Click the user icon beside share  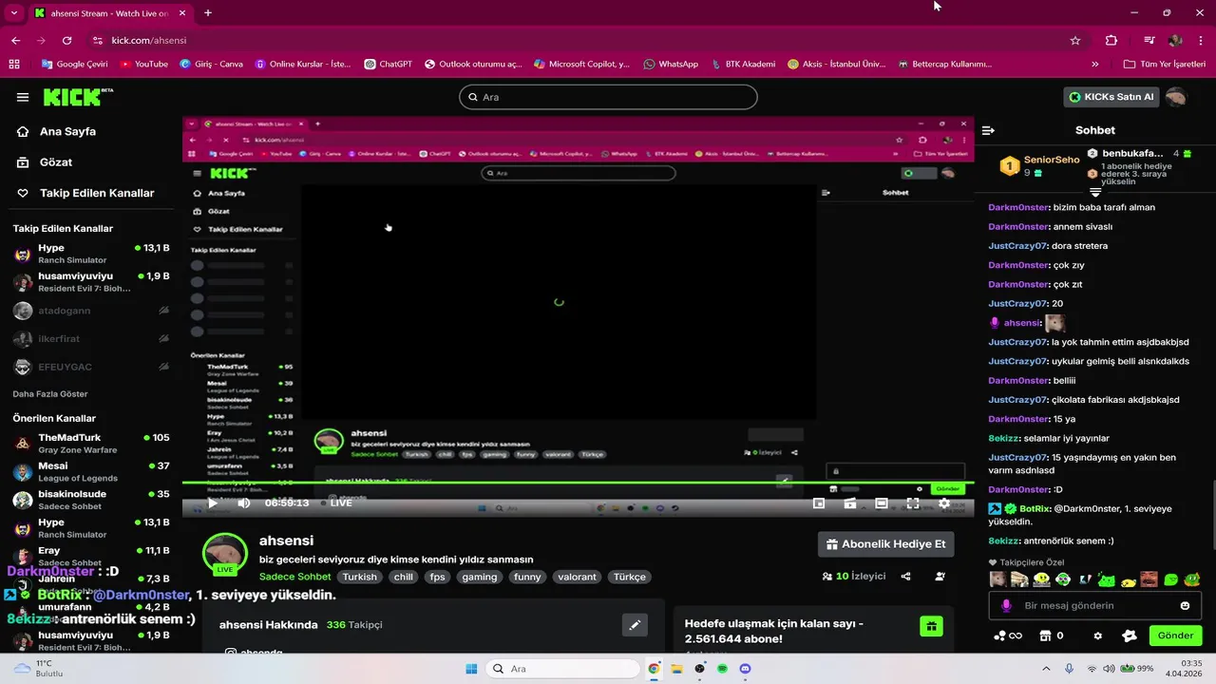(x=940, y=577)
